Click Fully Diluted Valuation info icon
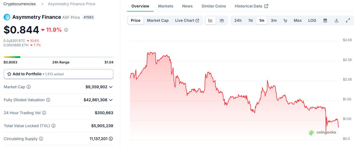359x147 pixels. coord(48,100)
